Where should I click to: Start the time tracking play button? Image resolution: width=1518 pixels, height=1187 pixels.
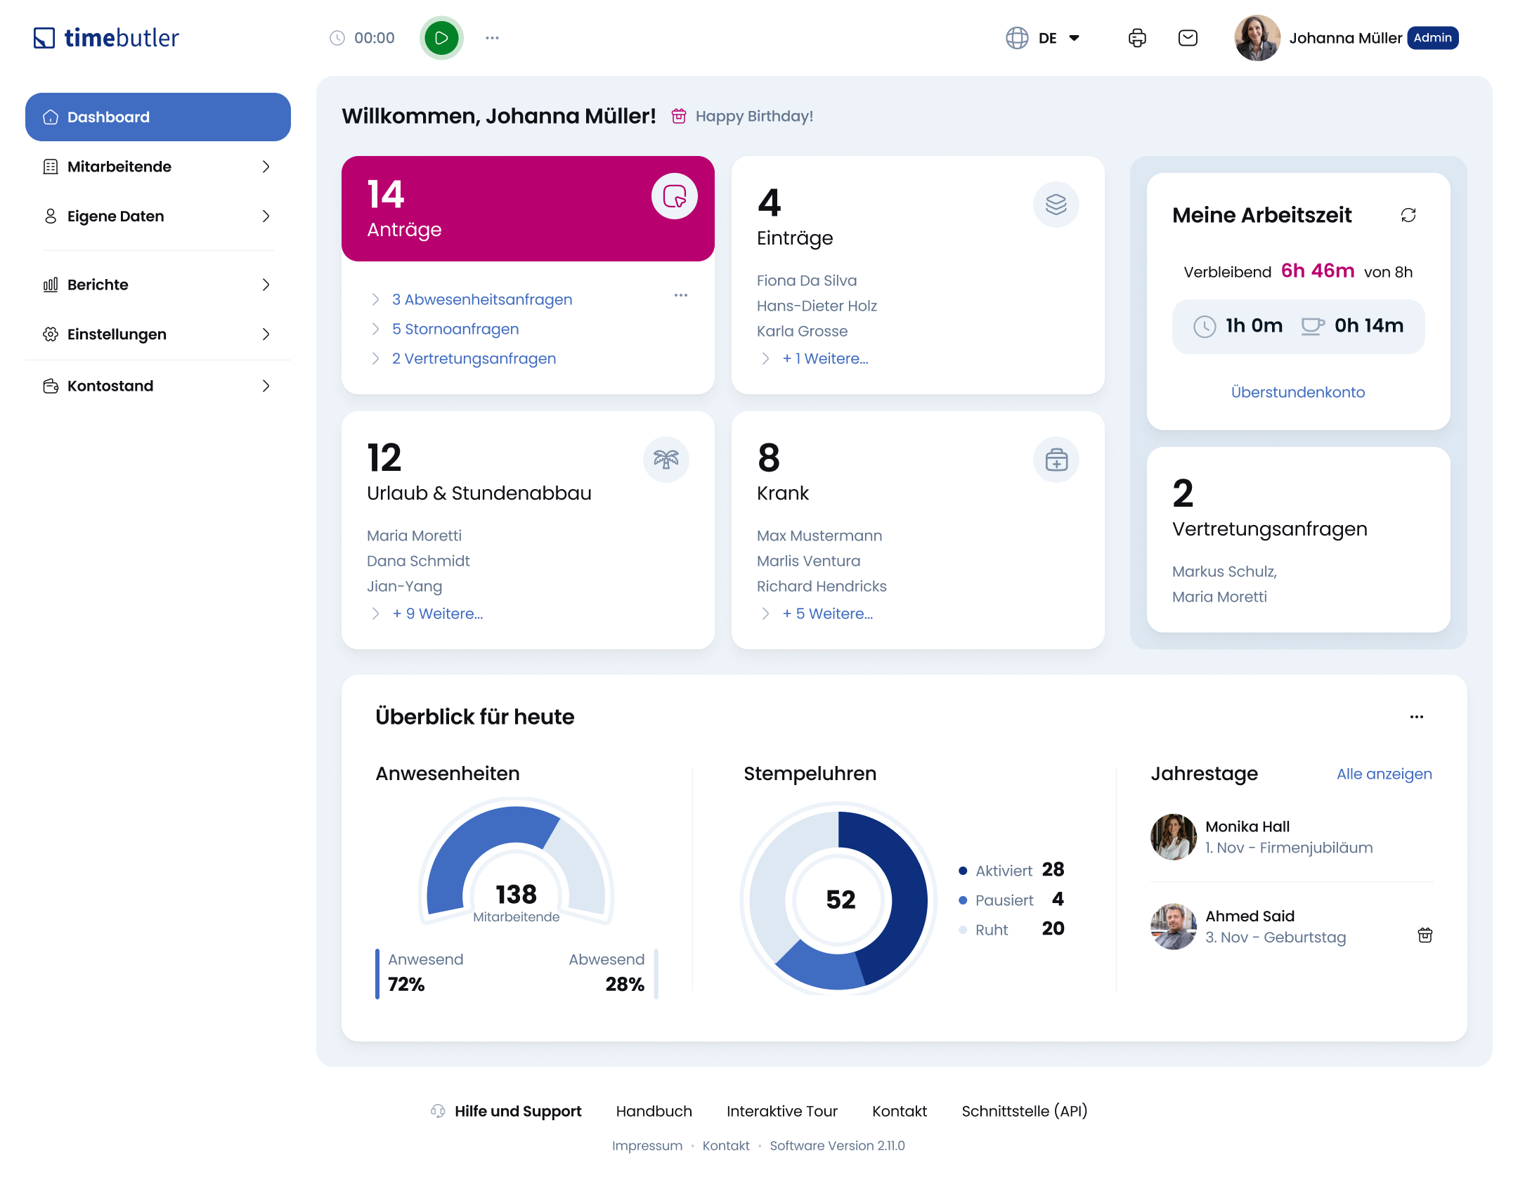click(x=441, y=38)
